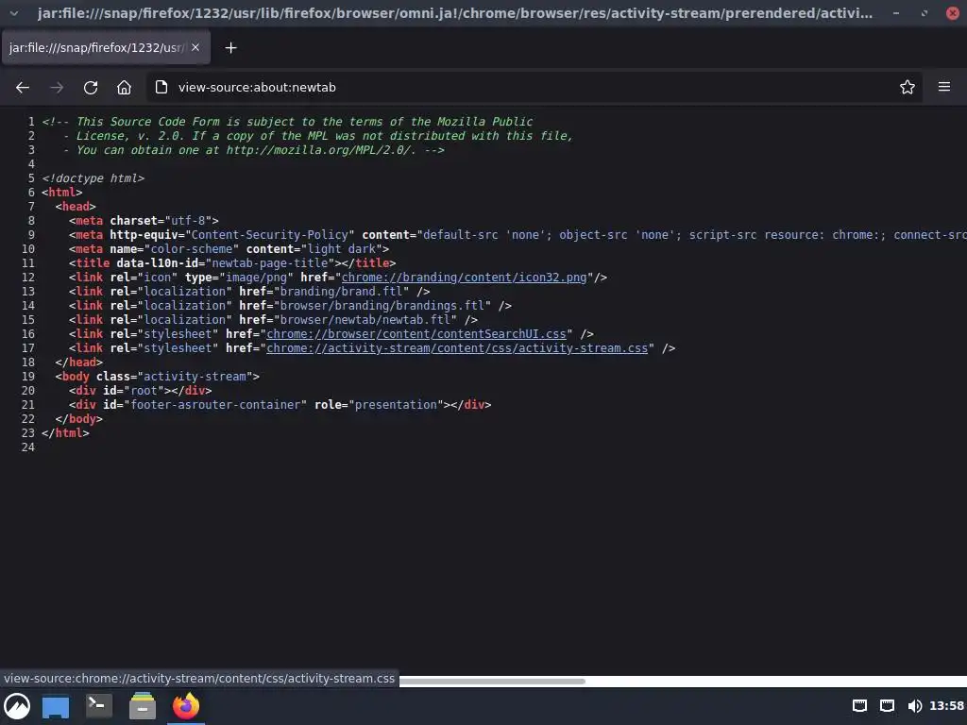Show desktop via blue taskbar icon
967x725 pixels.
tap(56, 706)
